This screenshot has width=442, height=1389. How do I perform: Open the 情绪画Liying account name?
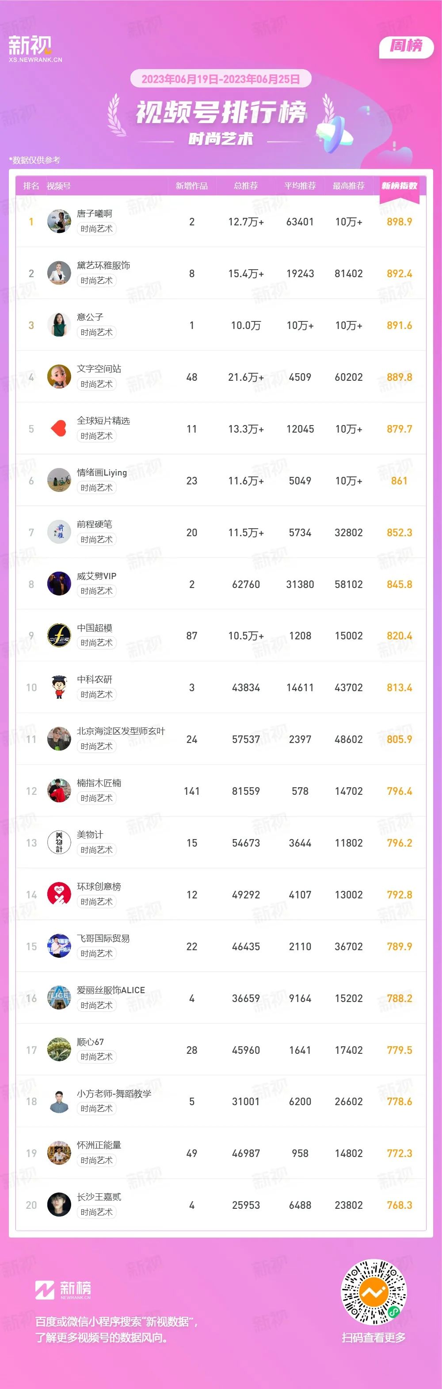pos(102,473)
